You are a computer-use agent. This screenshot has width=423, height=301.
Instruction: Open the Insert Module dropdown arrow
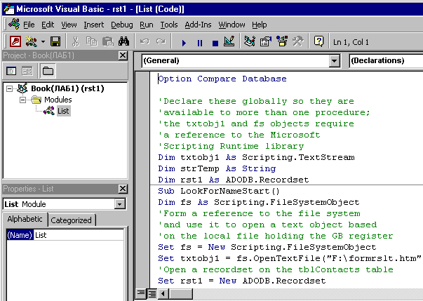tap(43, 42)
